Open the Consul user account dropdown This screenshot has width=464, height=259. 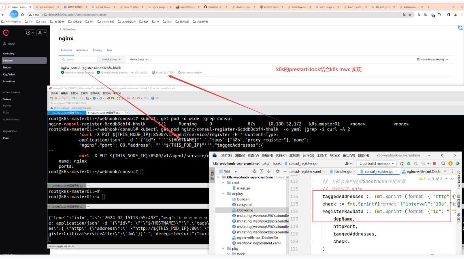42,33
